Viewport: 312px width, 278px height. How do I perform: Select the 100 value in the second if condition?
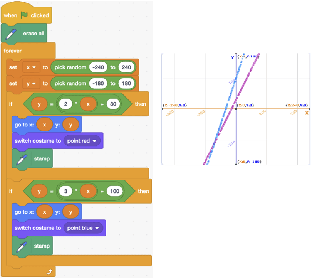114,191
